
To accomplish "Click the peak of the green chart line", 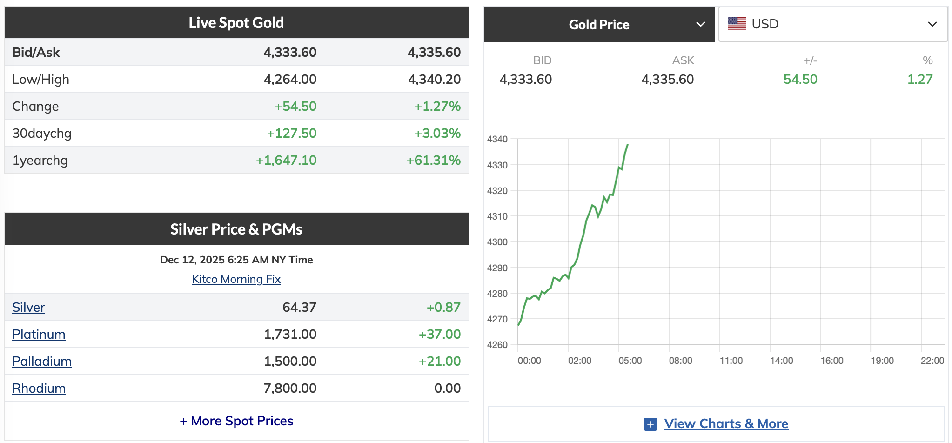I will tap(628, 145).
